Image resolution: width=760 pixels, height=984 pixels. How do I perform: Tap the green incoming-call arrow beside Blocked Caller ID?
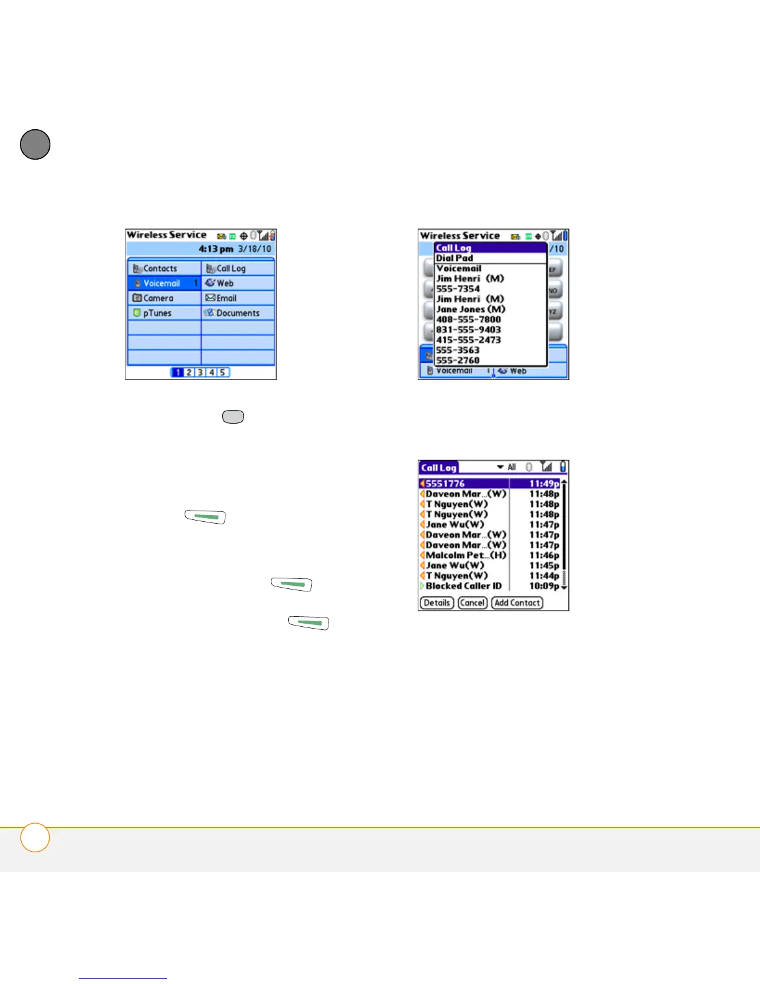point(422,586)
